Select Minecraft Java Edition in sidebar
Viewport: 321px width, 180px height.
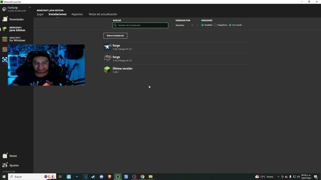click(x=15, y=29)
